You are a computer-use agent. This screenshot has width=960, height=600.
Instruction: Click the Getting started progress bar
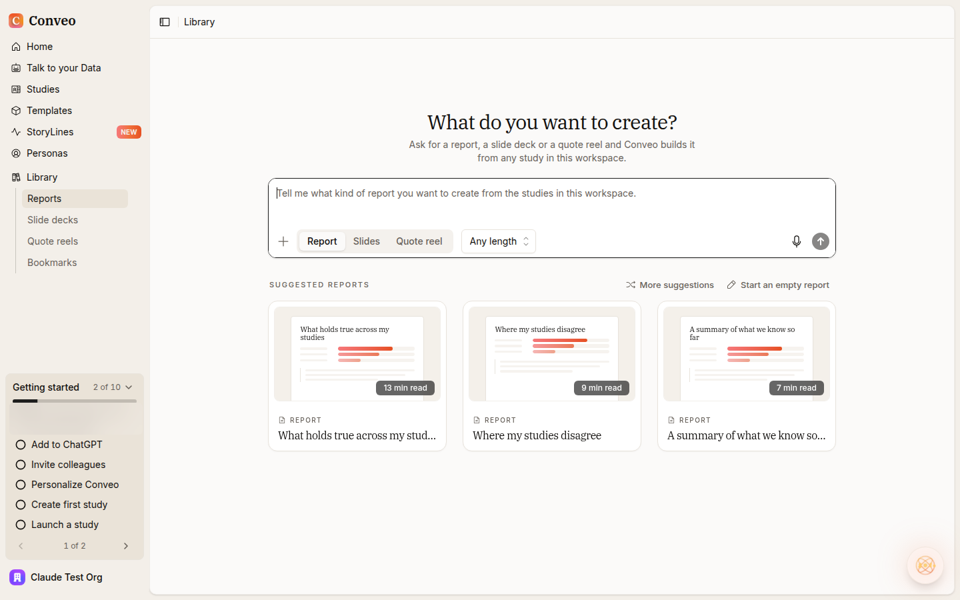click(75, 401)
